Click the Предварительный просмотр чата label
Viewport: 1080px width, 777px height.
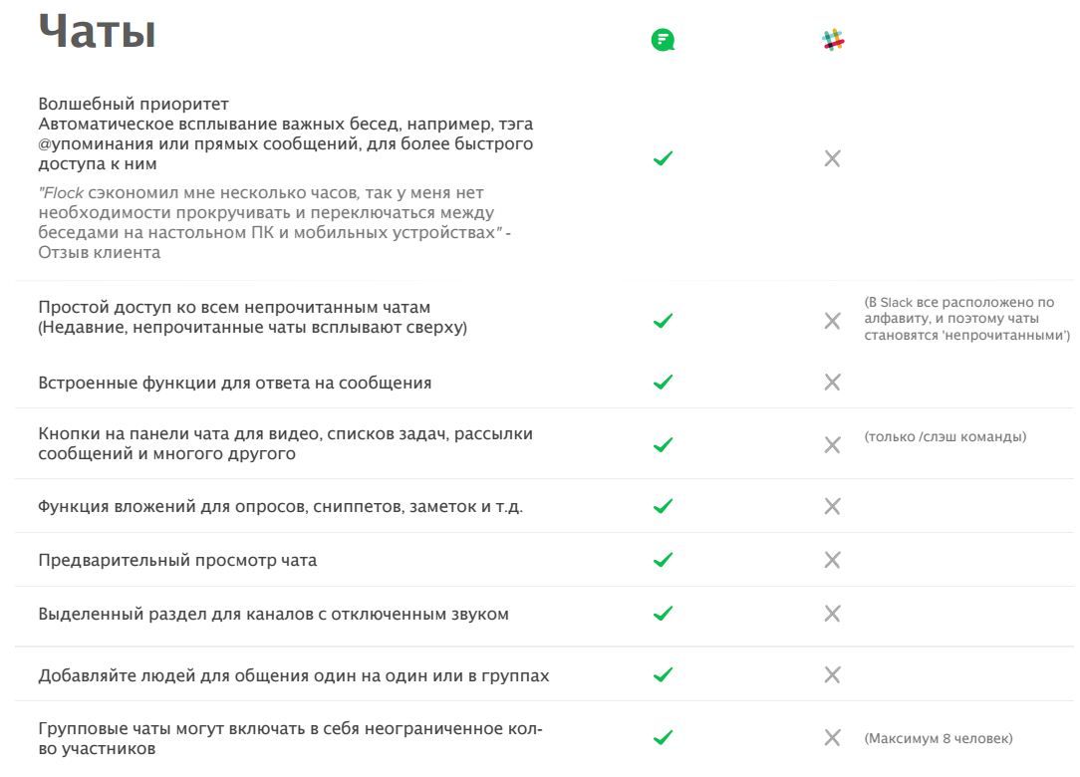pos(177,561)
